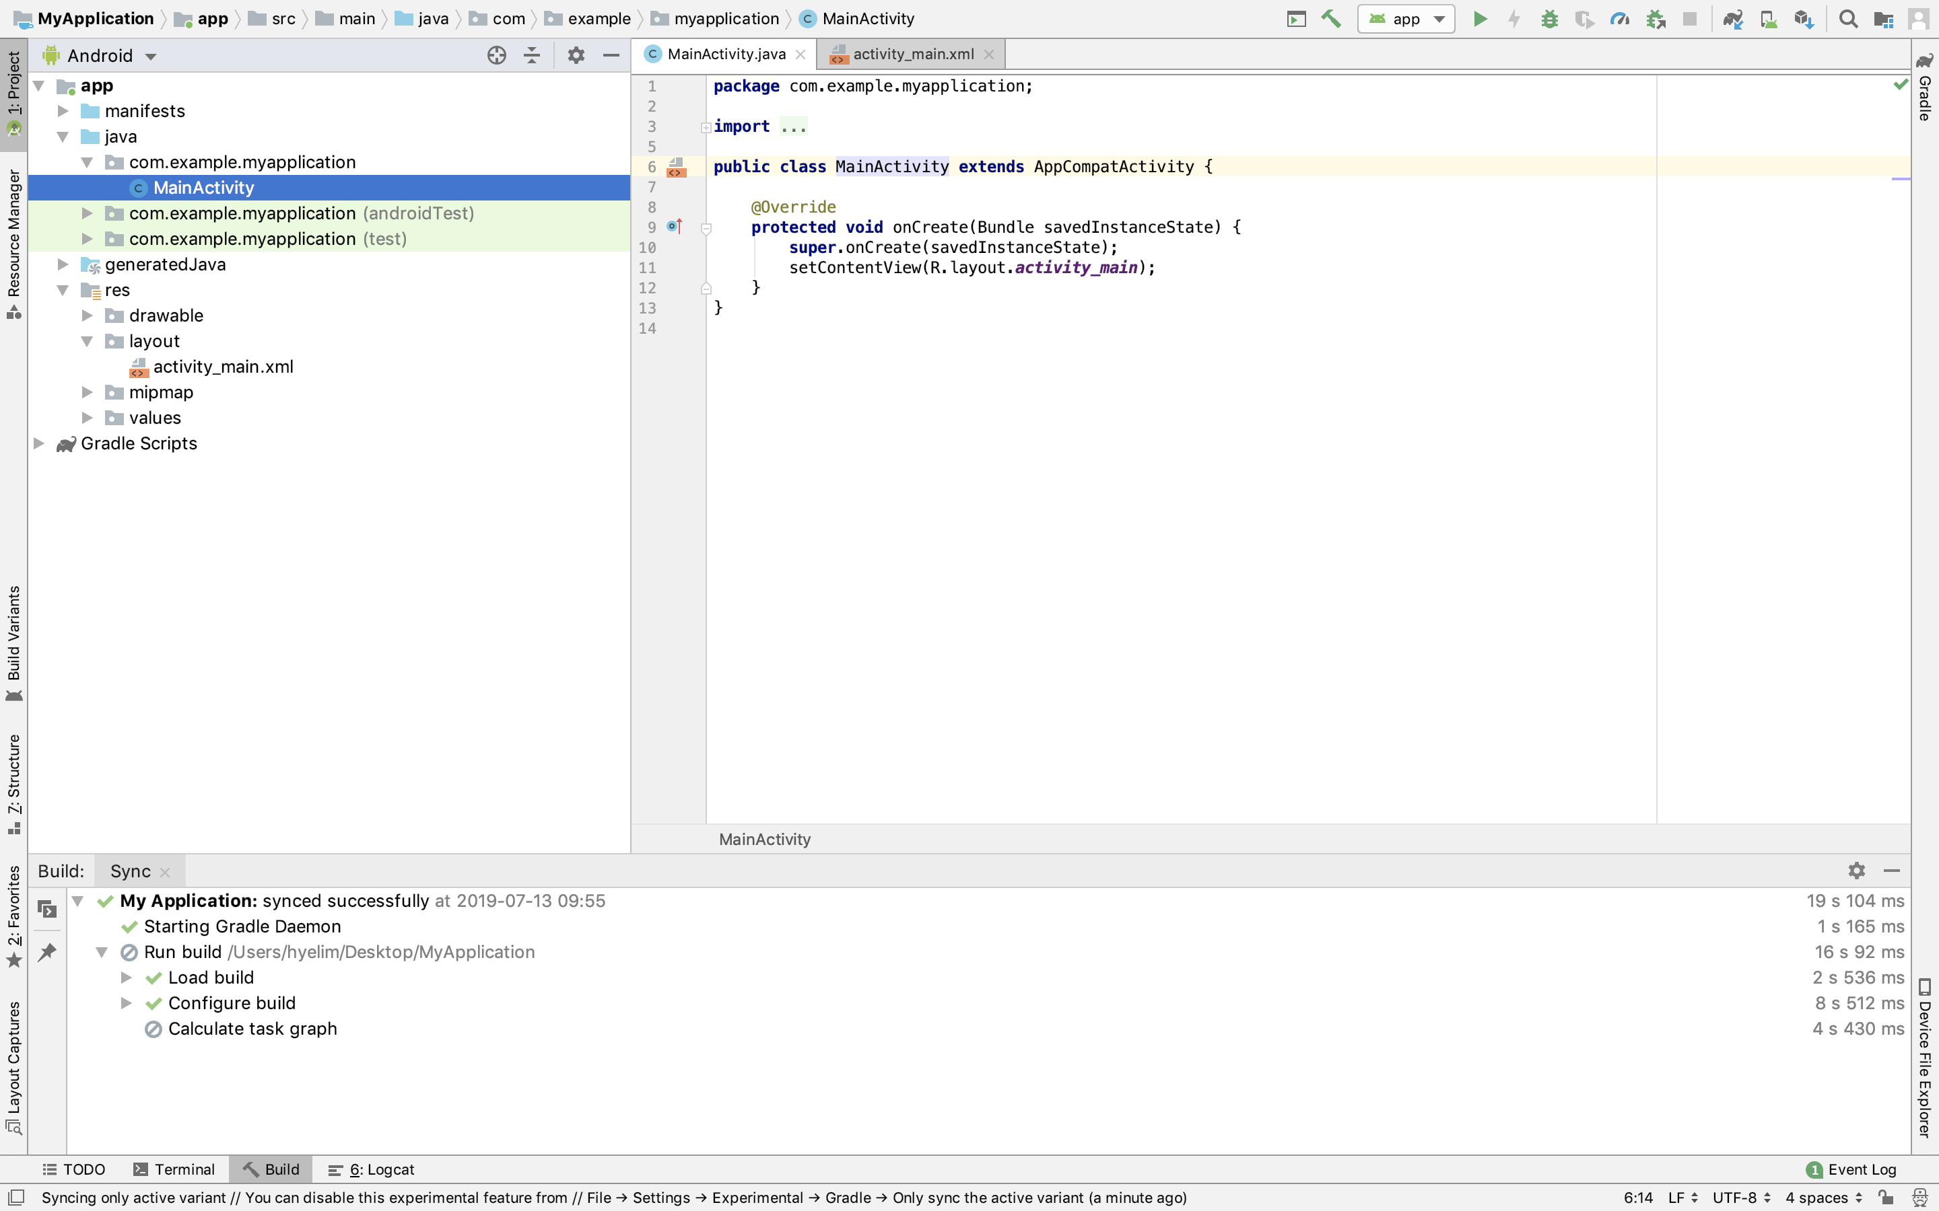The height and width of the screenshot is (1211, 1939).
Task: Toggle the file read-only lock icon
Action: click(1886, 1198)
